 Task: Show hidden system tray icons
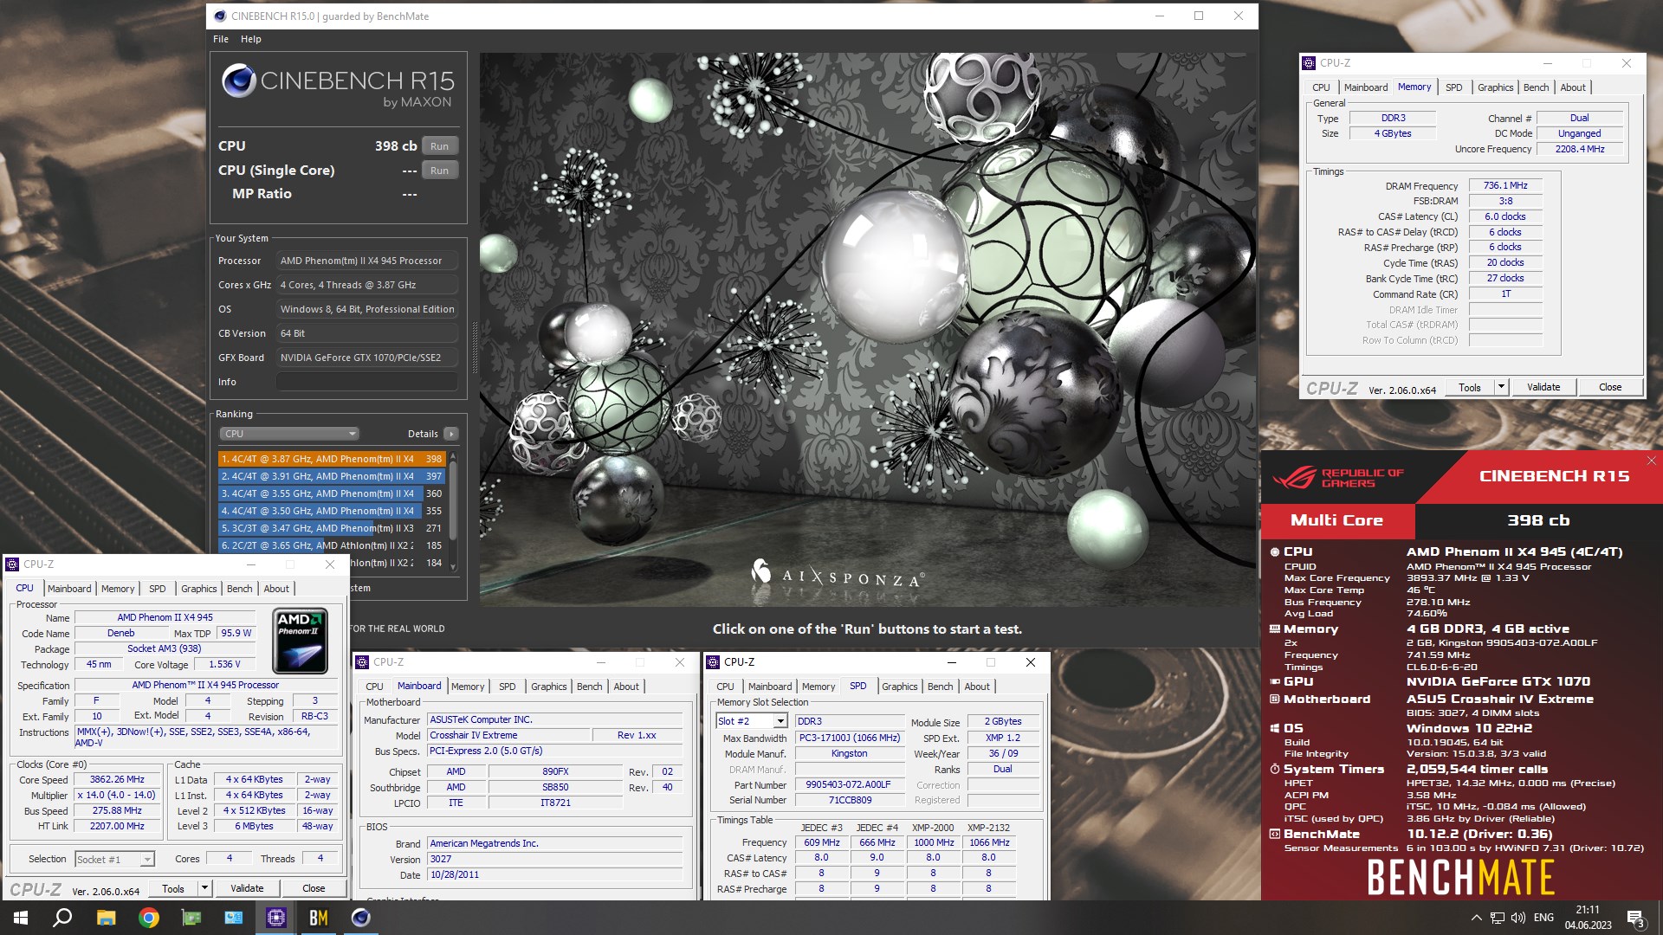[1476, 918]
